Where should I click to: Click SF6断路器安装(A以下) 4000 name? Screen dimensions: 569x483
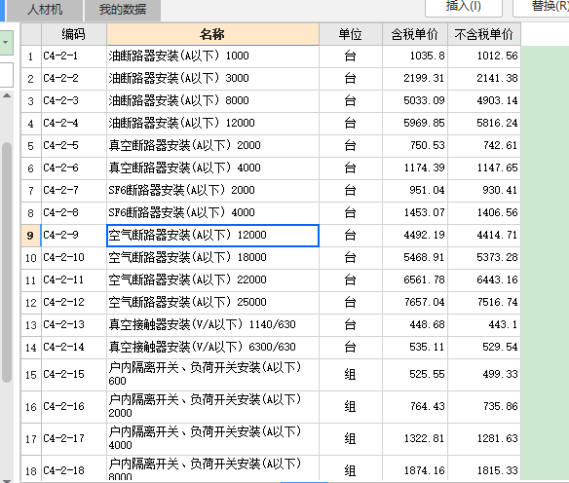pos(212,213)
